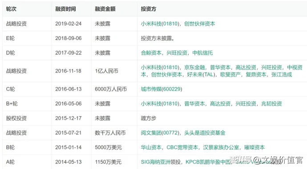Select the date 2016-05-06
The height and width of the screenshot is (169, 307).
(69, 104)
